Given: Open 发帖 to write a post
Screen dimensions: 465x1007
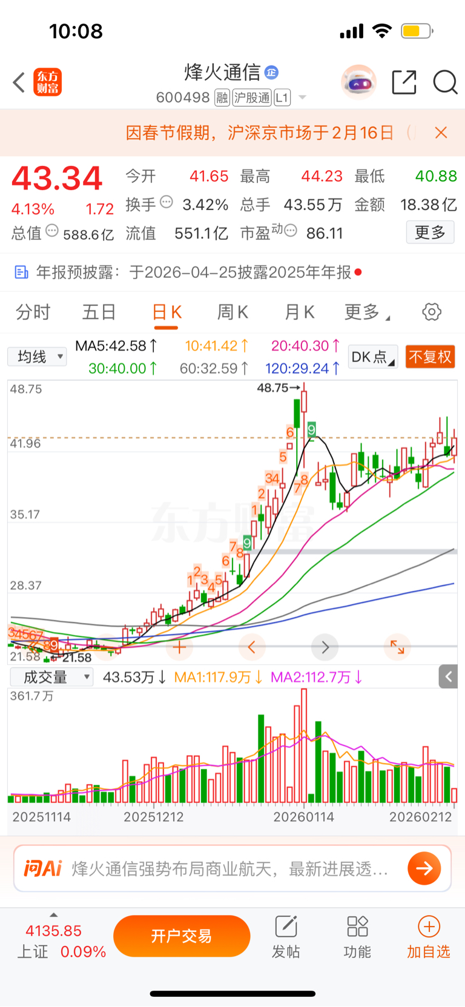Looking at the screenshot, I should [x=286, y=937].
